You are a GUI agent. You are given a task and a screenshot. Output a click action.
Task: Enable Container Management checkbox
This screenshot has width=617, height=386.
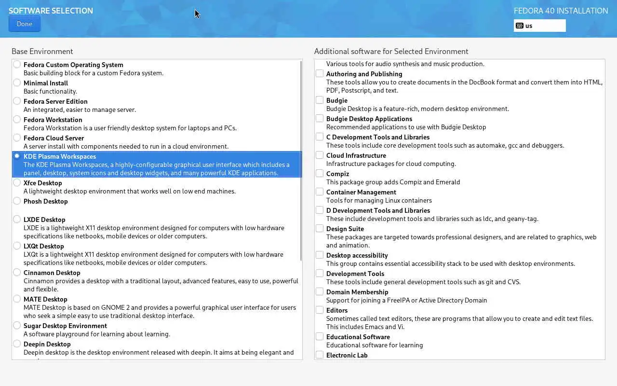click(x=320, y=192)
